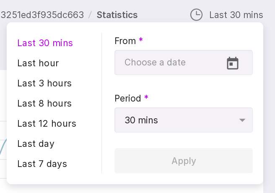Click the From field label
Viewport: 275px width, 193px height.
point(125,41)
